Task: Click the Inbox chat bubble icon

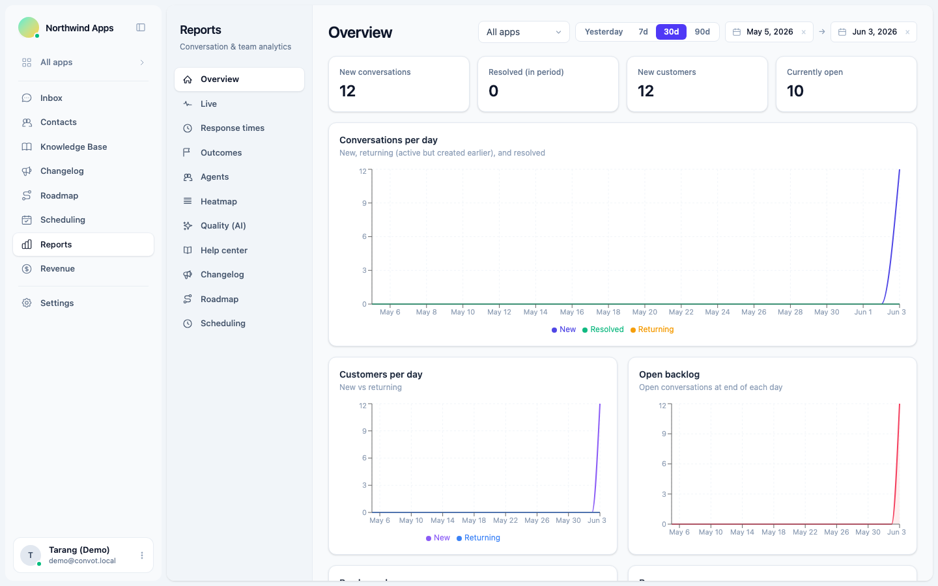Action: point(27,98)
